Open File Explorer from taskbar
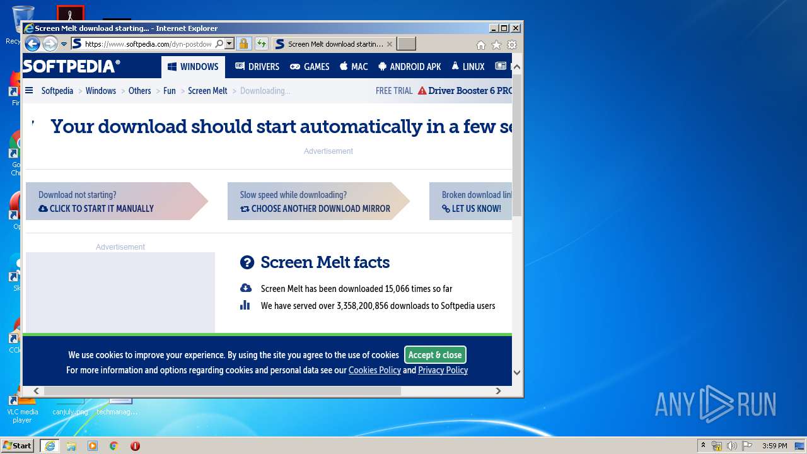 (71, 446)
